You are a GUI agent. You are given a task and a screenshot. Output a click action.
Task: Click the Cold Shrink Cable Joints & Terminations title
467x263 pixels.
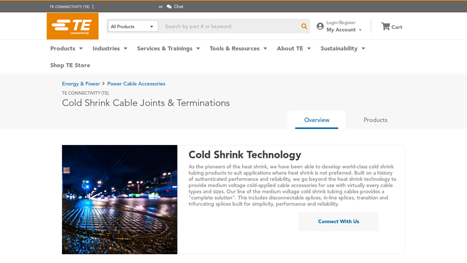coord(145,103)
